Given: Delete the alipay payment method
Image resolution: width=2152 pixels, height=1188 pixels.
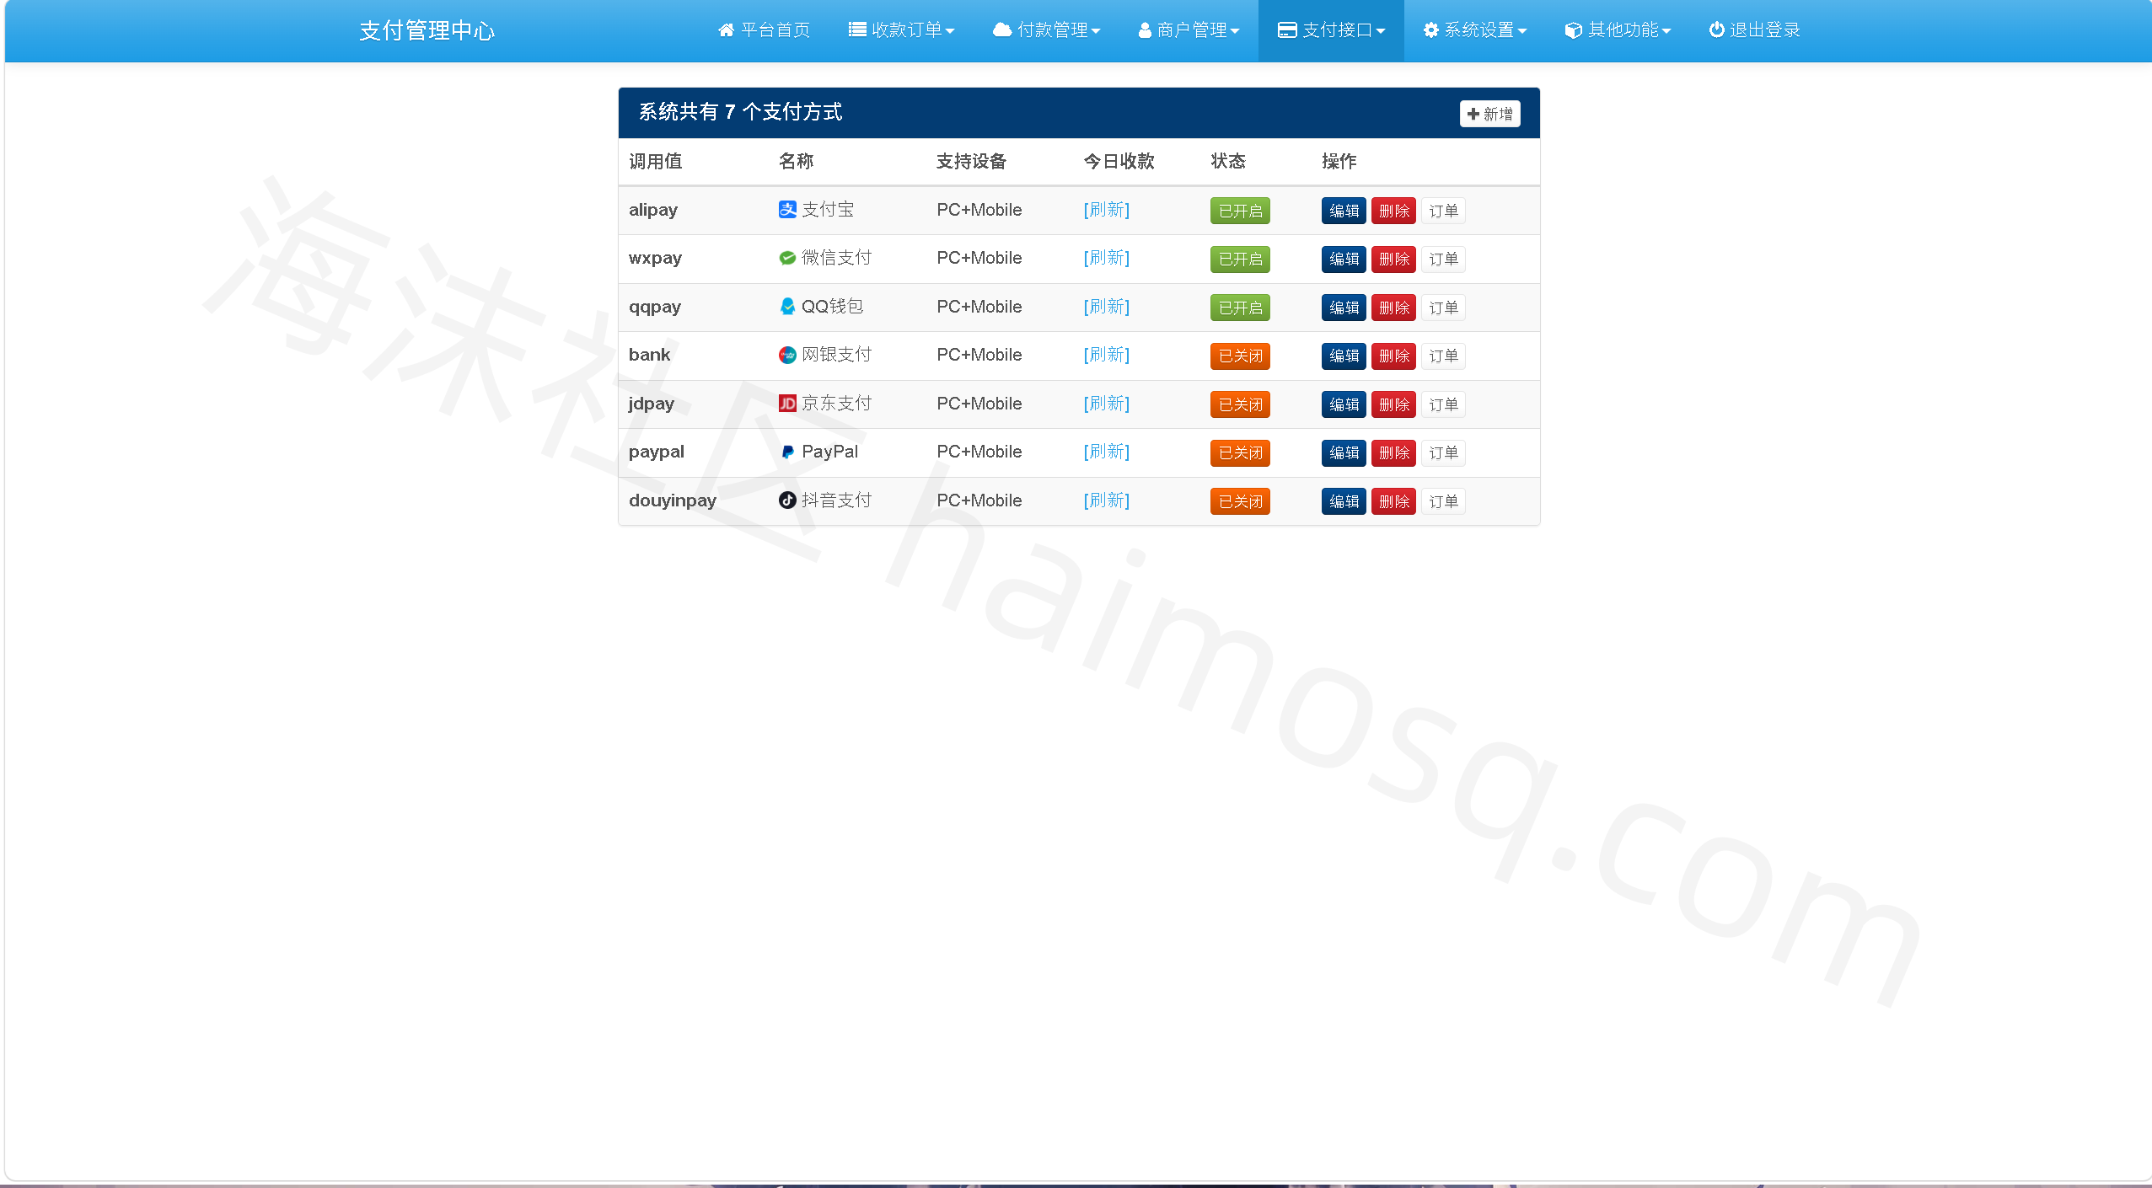Looking at the screenshot, I should pyautogui.click(x=1393, y=211).
